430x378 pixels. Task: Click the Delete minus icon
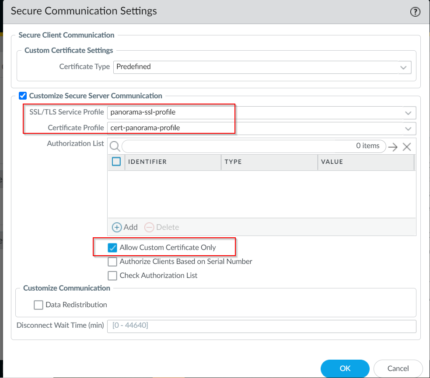(x=149, y=227)
